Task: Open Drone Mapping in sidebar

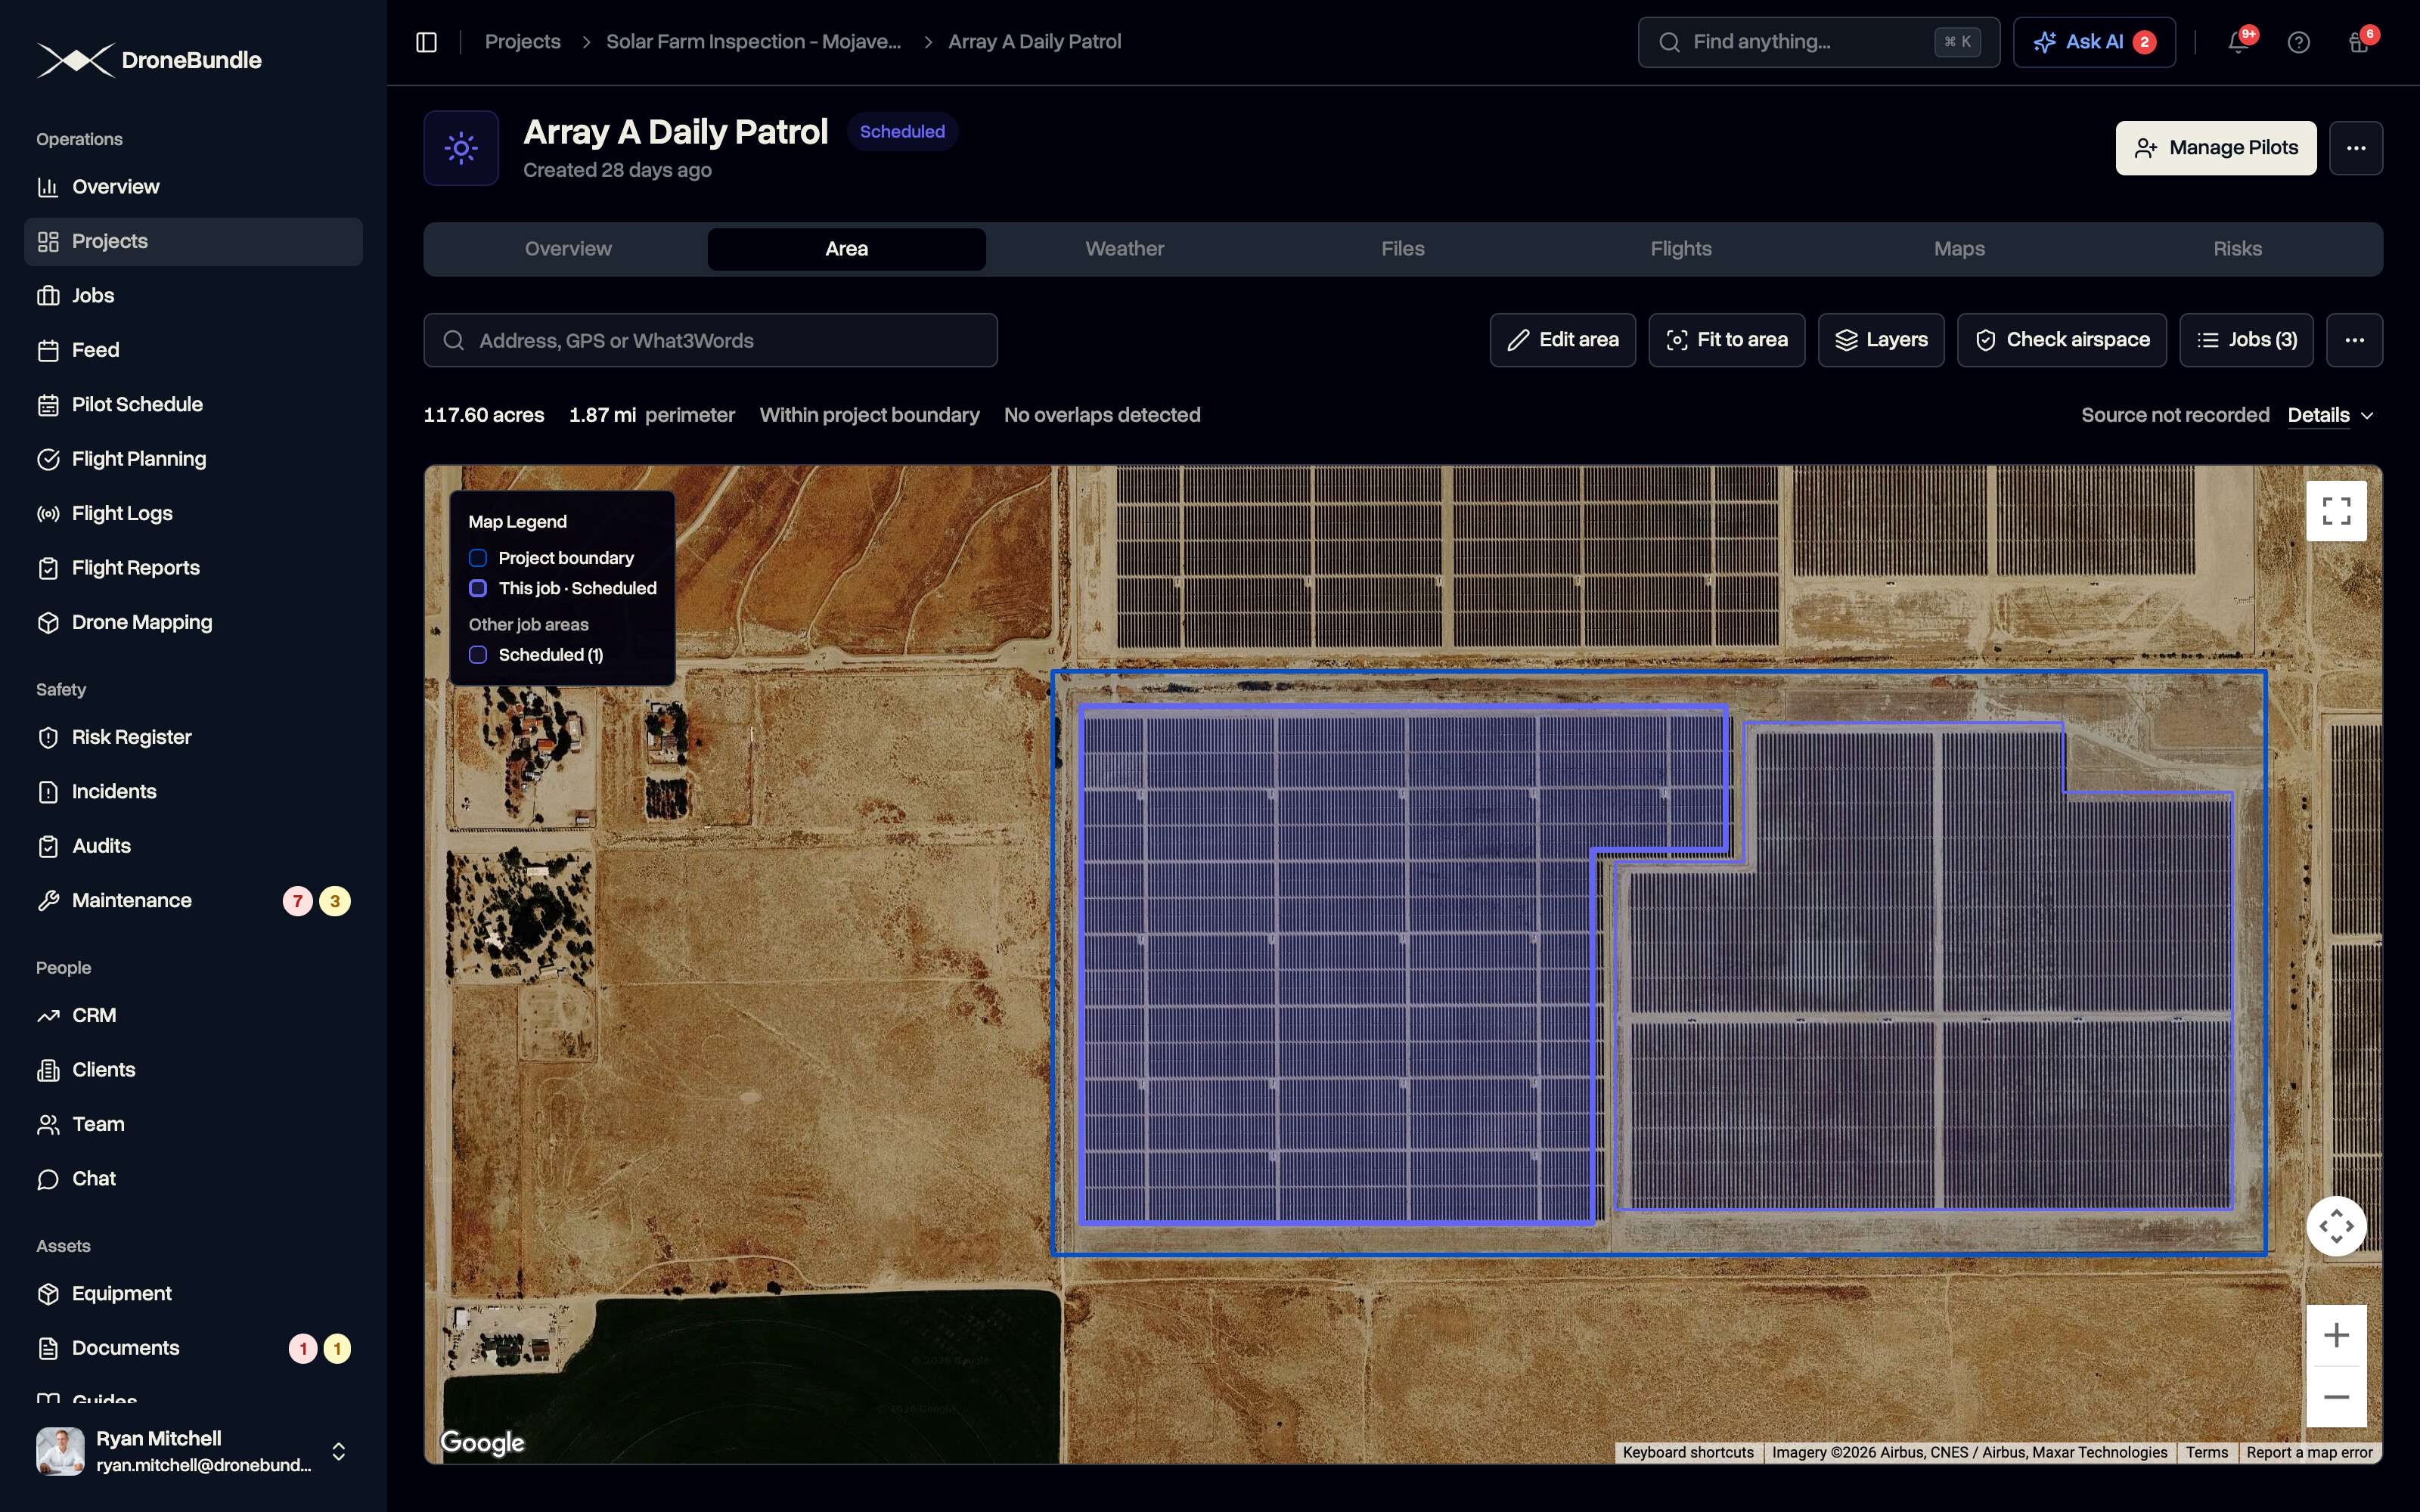Action: (x=193, y=622)
